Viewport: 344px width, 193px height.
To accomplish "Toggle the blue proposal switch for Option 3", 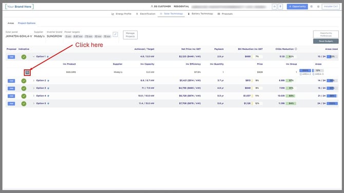I will pos(11,88).
